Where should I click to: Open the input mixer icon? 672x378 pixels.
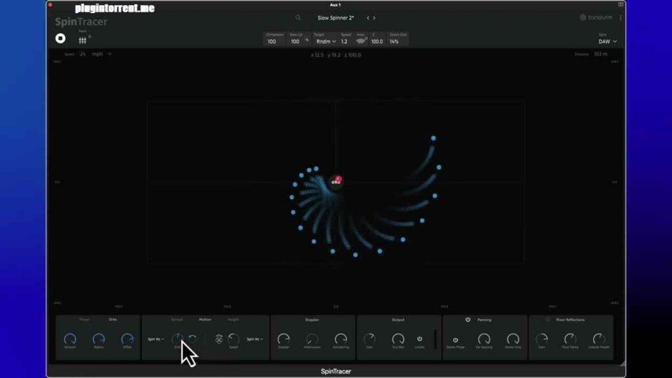(x=82, y=40)
